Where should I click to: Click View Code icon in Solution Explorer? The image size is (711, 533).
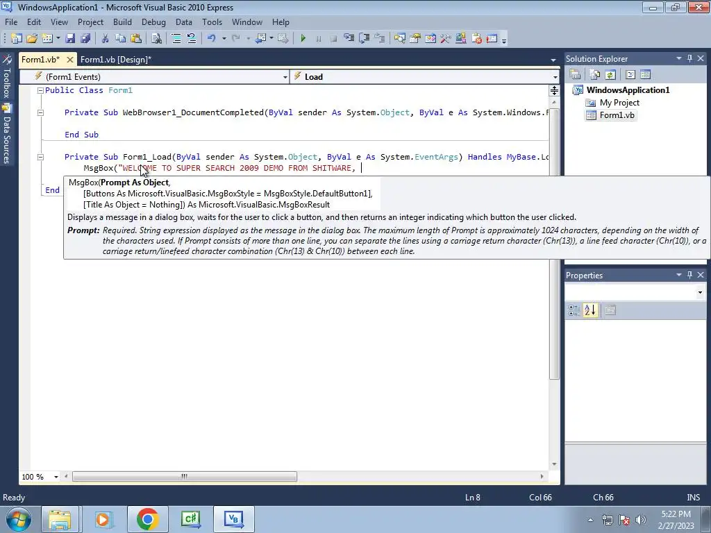pyautogui.click(x=630, y=75)
